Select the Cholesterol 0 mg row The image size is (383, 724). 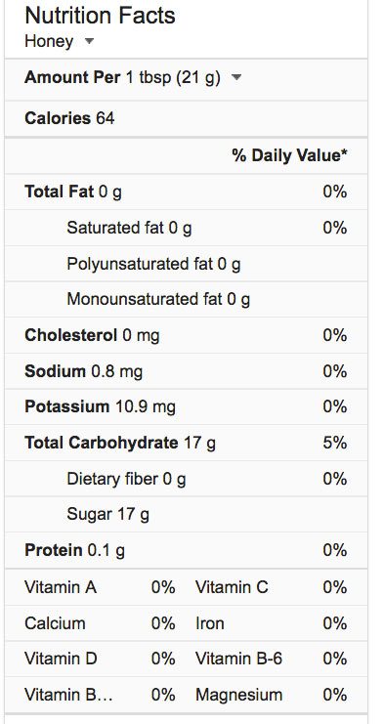[187, 335]
